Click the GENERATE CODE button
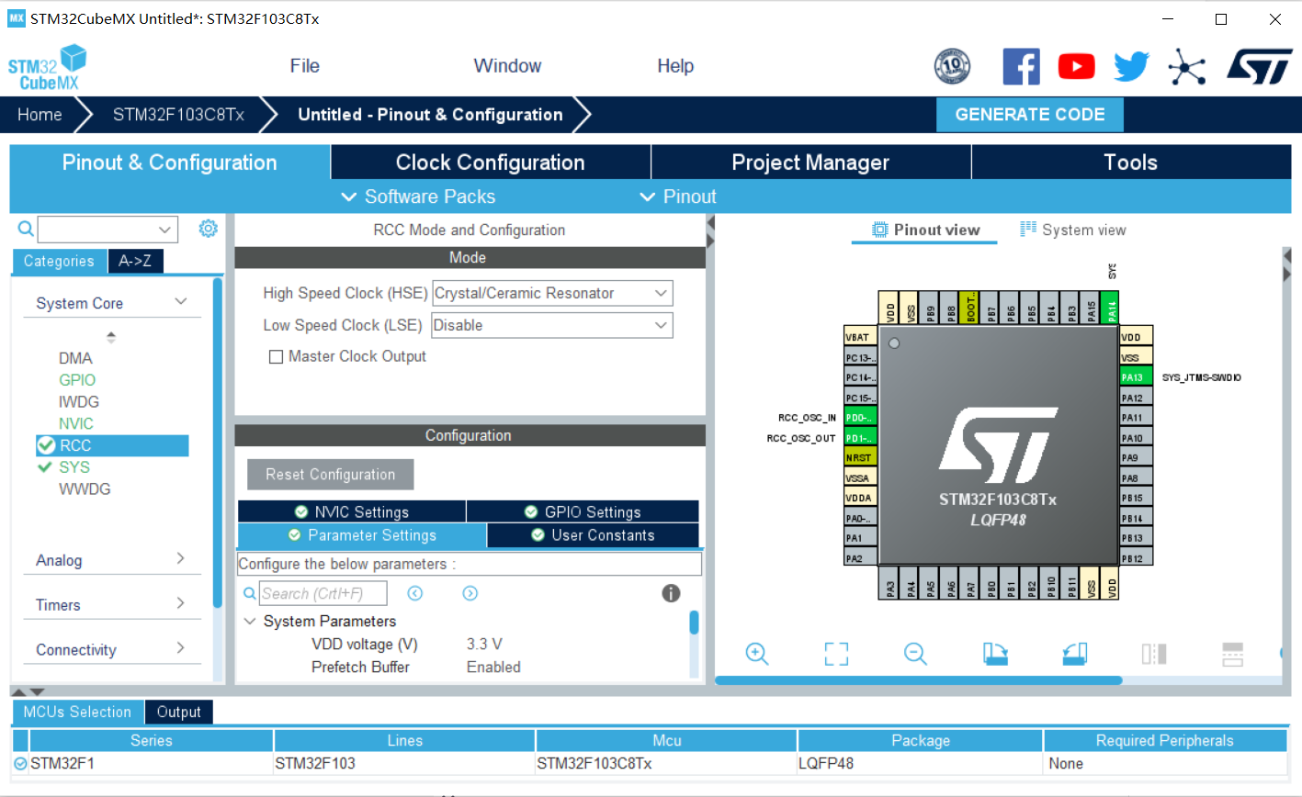This screenshot has height=797, width=1302. coord(1029,114)
